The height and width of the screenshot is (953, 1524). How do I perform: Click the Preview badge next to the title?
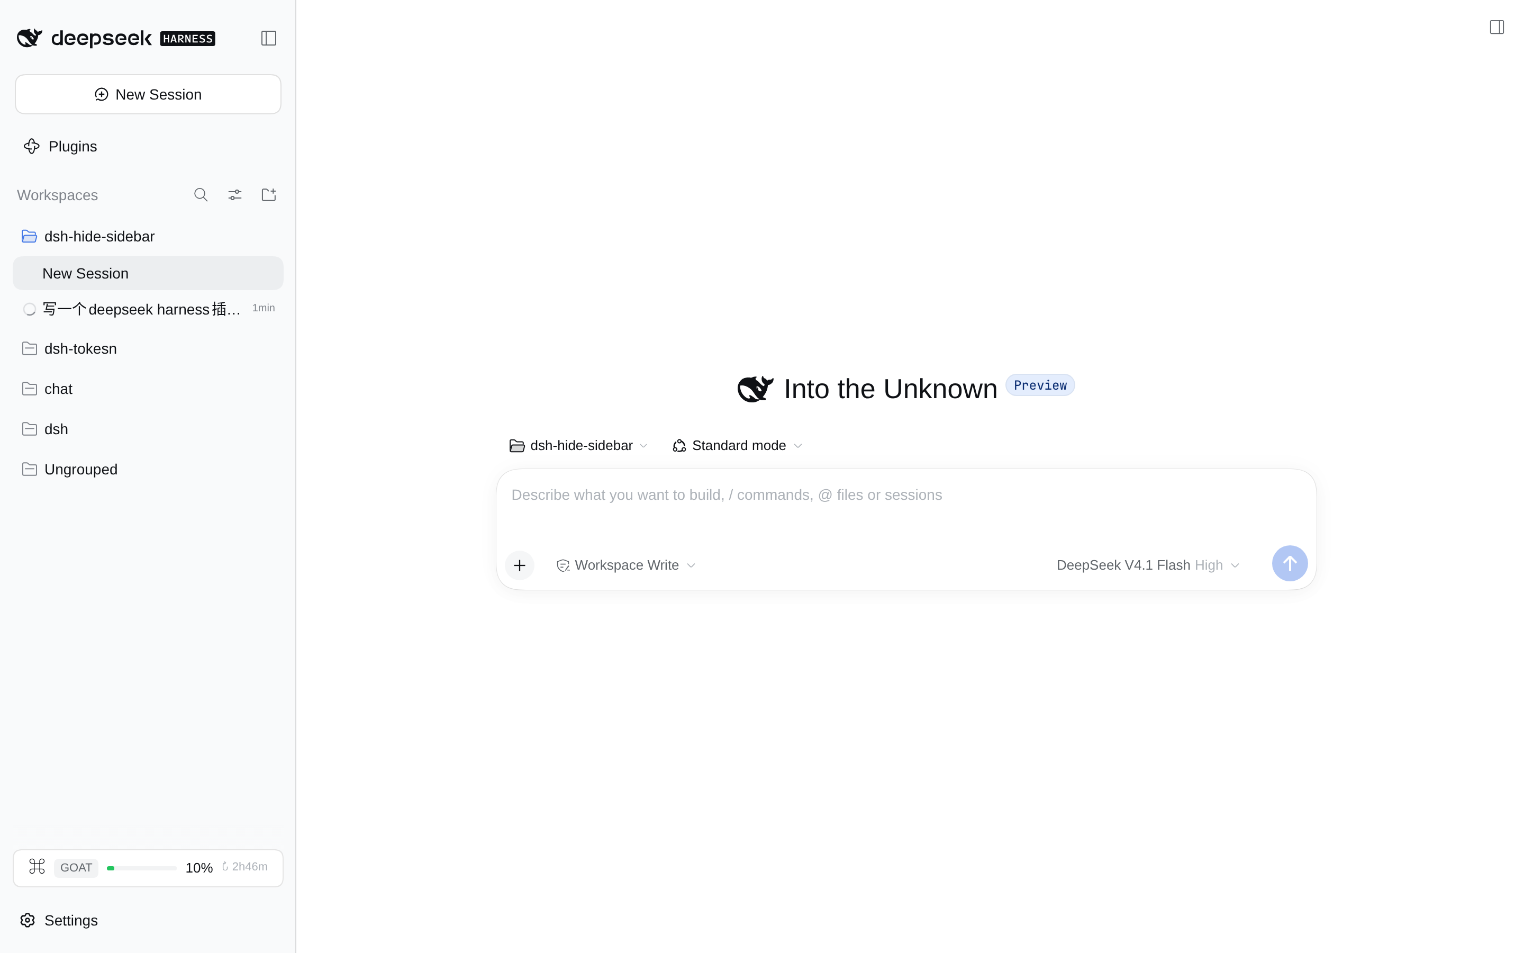pos(1040,385)
